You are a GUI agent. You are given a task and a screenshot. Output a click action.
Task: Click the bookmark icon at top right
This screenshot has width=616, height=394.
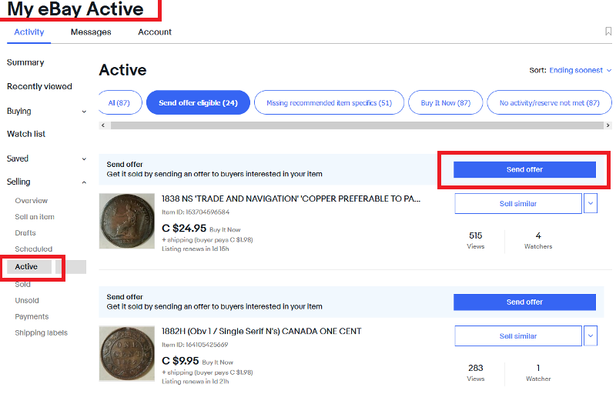(608, 32)
